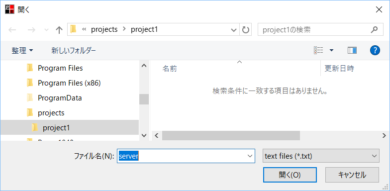This screenshot has width=390, height=191.
Task: Click the search magnifier icon
Action: [x=374, y=30]
